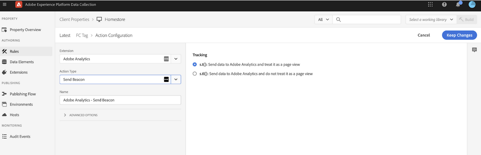Open the comments panel icon
The image size is (481, 155).
coord(474,50)
